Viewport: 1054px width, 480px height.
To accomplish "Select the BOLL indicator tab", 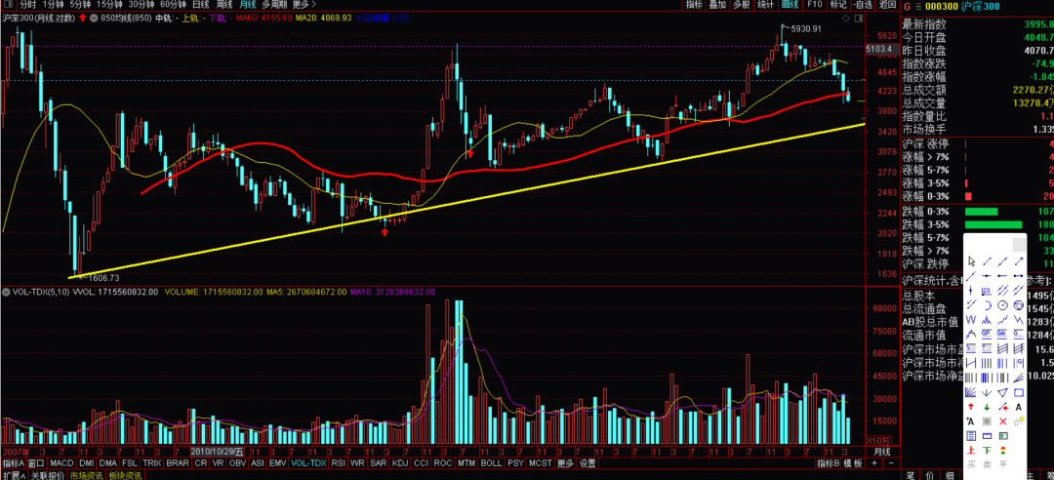I will [x=491, y=463].
